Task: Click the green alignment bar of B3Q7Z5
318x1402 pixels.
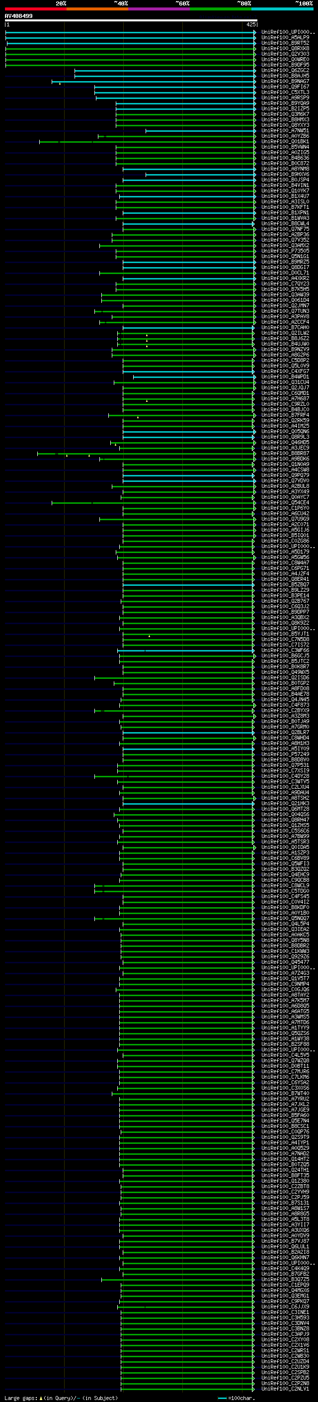Action: click(x=177, y=1280)
